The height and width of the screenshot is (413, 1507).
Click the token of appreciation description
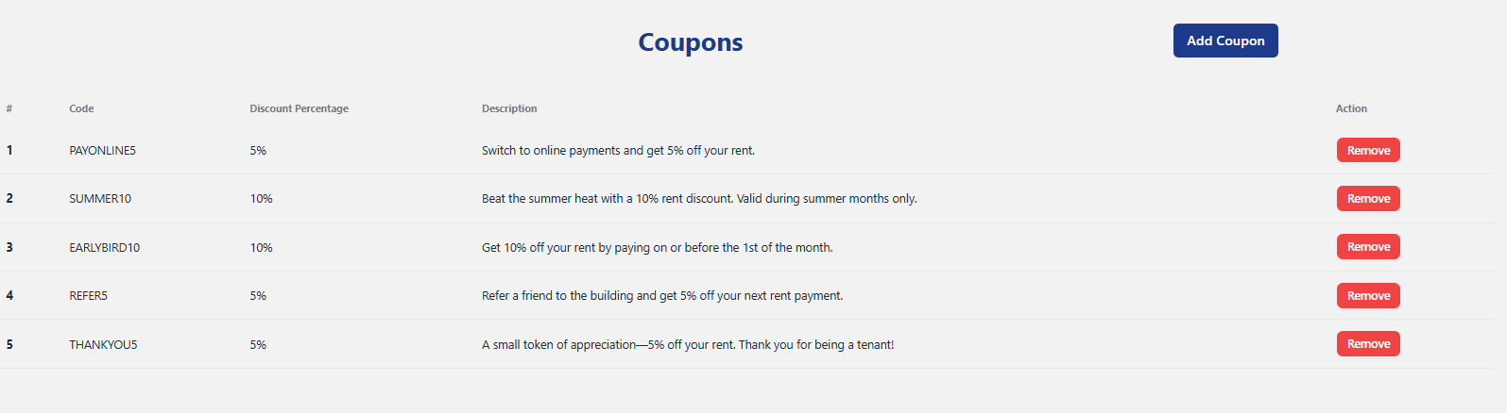click(687, 345)
